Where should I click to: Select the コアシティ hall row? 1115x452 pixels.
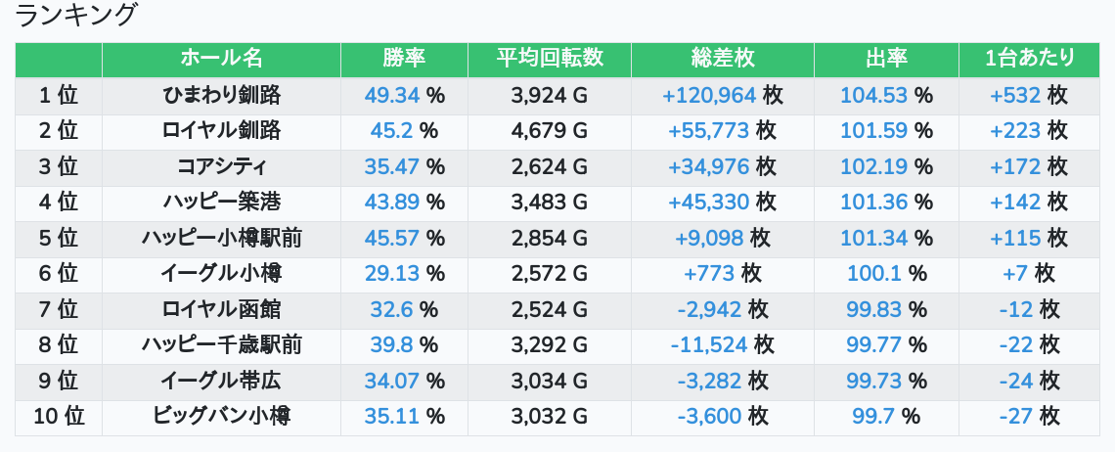[x=221, y=166]
